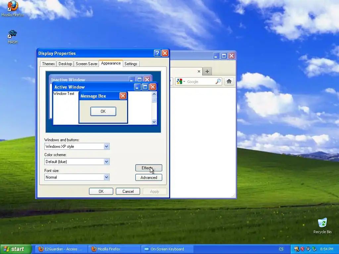
Task: Click the preview Active Window title
Action: point(70,87)
